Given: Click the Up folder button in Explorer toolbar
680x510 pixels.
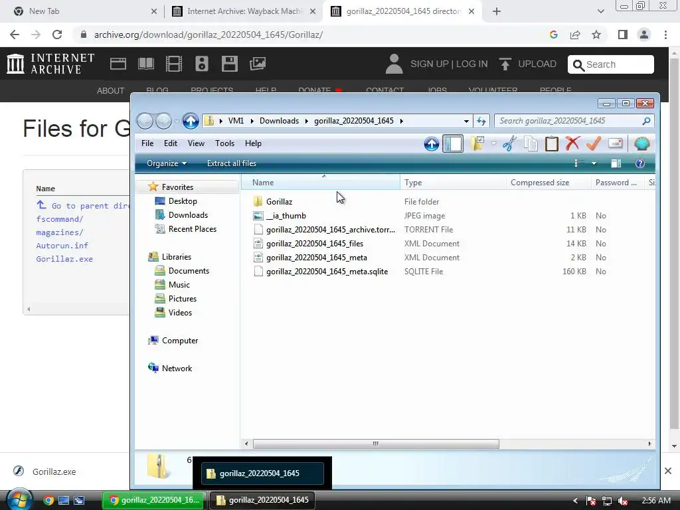Looking at the screenshot, I should 432,143.
